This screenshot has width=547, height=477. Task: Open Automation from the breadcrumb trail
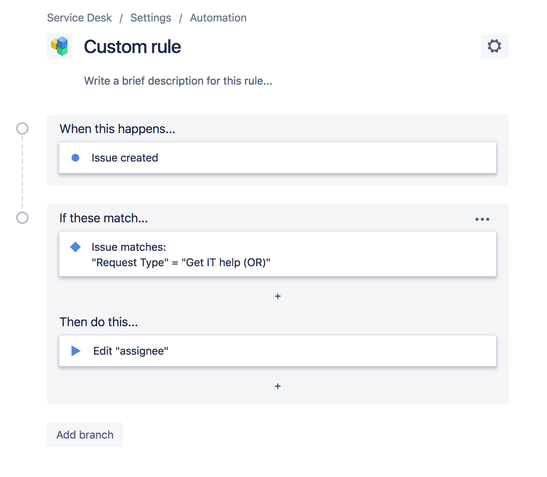[x=218, y=18]
